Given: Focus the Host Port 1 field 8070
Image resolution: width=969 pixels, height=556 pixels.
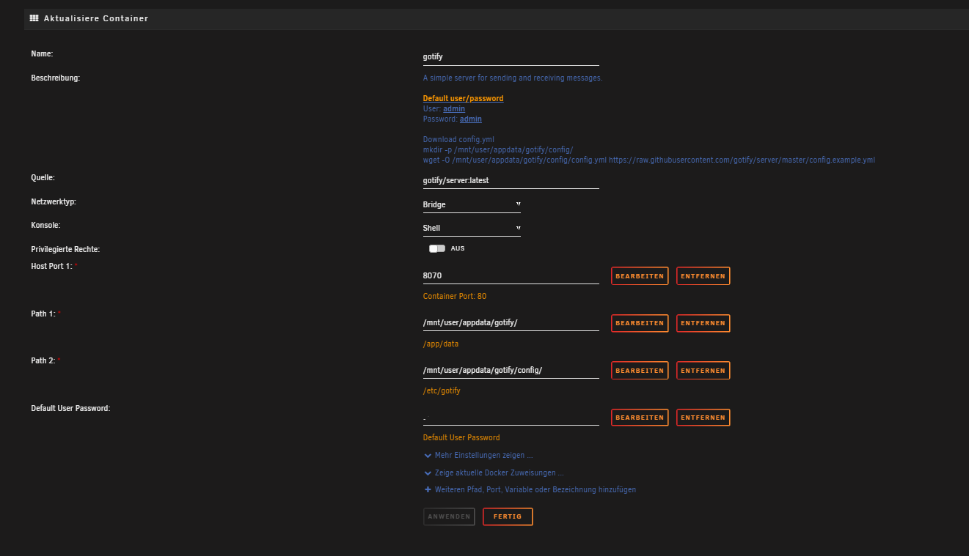Looking at the screenshot, I should pyautogui.click(x=511, y=275).
